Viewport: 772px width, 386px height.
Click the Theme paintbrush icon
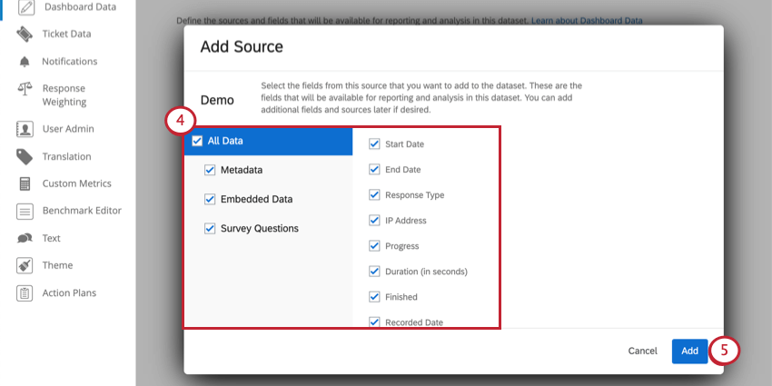pos(25,265)
